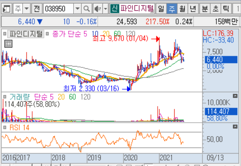The image size is (241, 166).
Task: Click the 최고 9,670 (01/04) label
Action: 120,38
